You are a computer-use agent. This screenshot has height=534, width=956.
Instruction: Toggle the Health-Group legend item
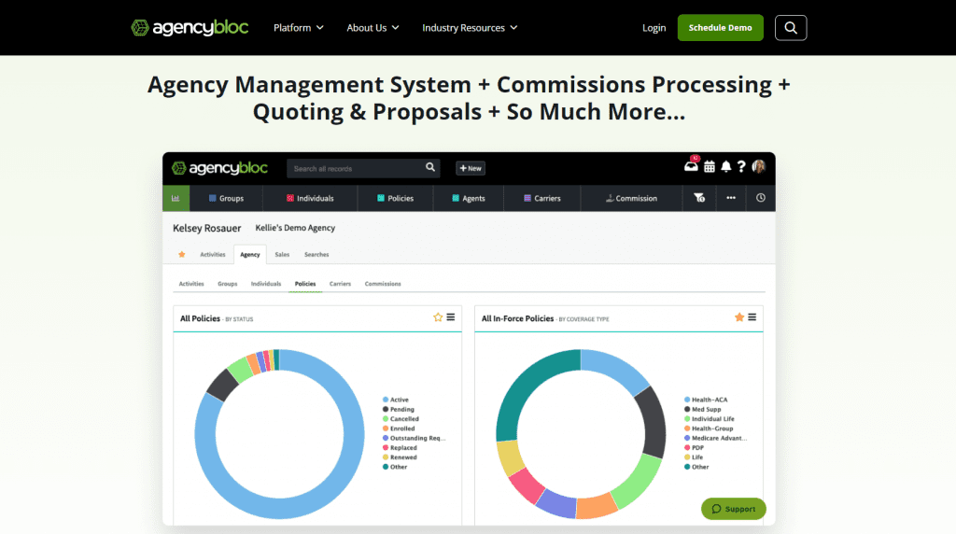click(x=709, y=429)
